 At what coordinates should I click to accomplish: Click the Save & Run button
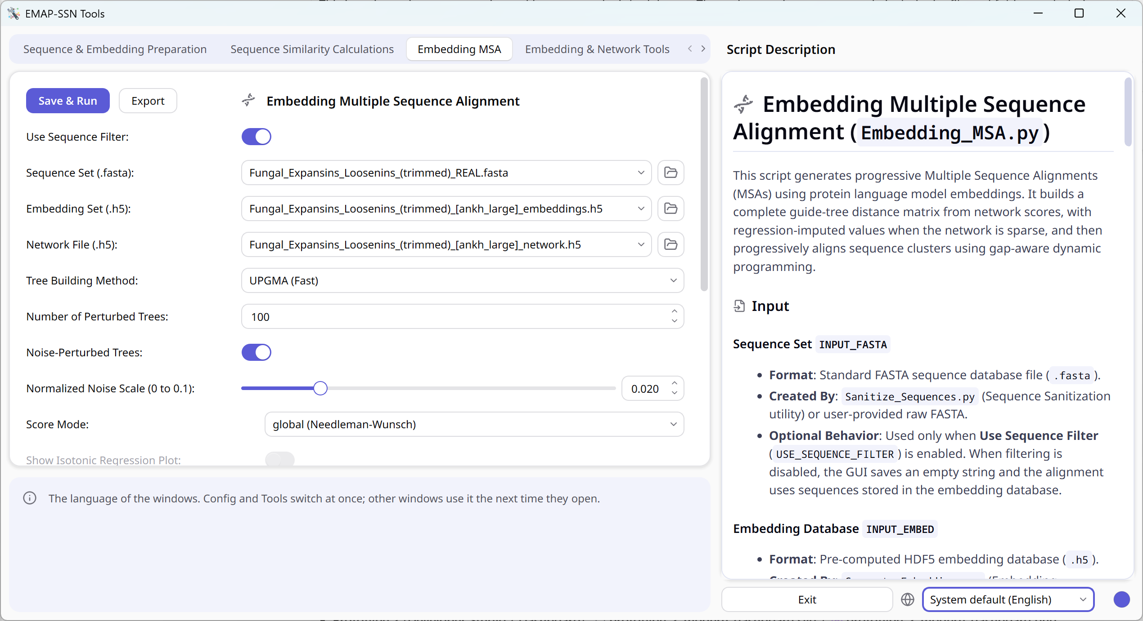tap(67, 101)
